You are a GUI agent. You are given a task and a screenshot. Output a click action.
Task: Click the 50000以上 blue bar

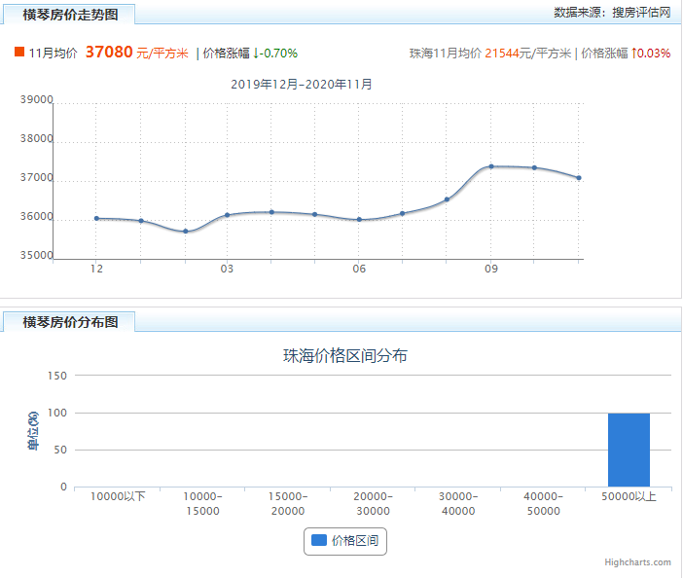629,450
